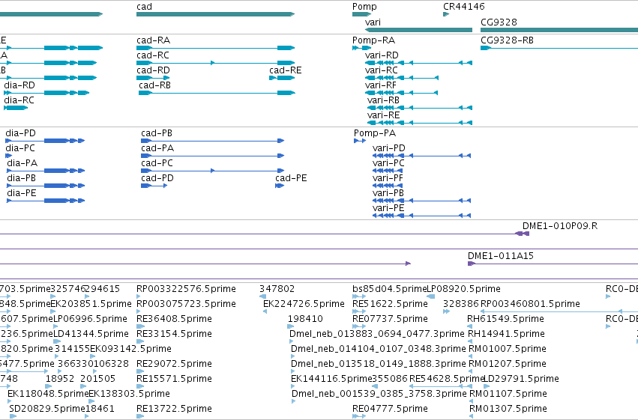Click the cad-RB transcript label
The width and height of the screenshot is (638, 420).
tap(154, 85)
